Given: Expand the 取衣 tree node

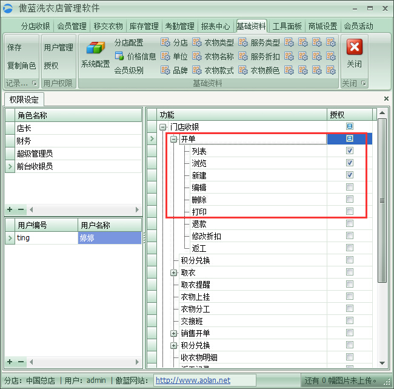Looking at the screenshot, I should tap(174, 272).
